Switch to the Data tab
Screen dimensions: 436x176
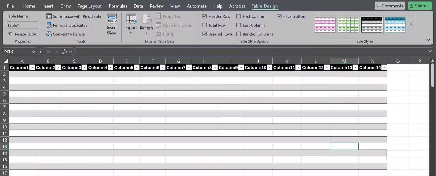tap(138, 6)
